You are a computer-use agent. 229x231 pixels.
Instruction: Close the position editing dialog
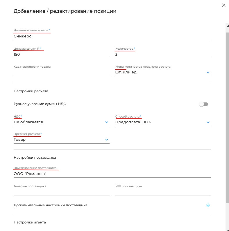[224, 5]
